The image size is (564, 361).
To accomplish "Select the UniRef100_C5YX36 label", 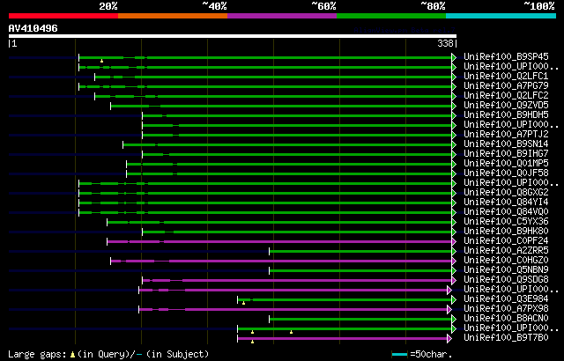I will [506, 222].
